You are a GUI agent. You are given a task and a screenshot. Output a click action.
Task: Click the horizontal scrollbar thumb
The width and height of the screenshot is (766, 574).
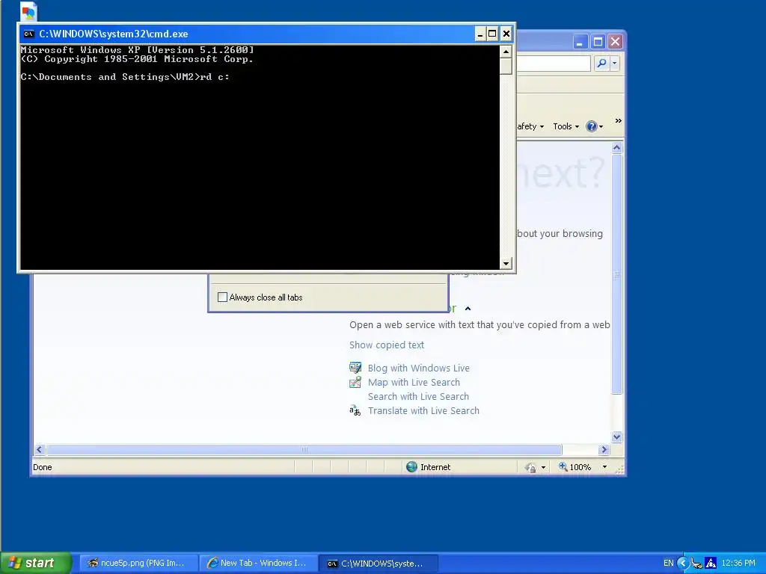pos(304,449)
